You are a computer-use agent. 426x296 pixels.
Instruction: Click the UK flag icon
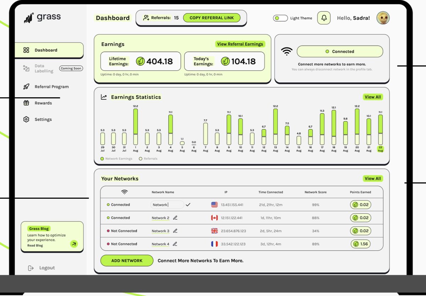click(x=214, y=231)
